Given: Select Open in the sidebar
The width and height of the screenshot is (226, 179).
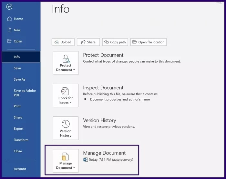Looking at the screenshot, I should (21, 41).
